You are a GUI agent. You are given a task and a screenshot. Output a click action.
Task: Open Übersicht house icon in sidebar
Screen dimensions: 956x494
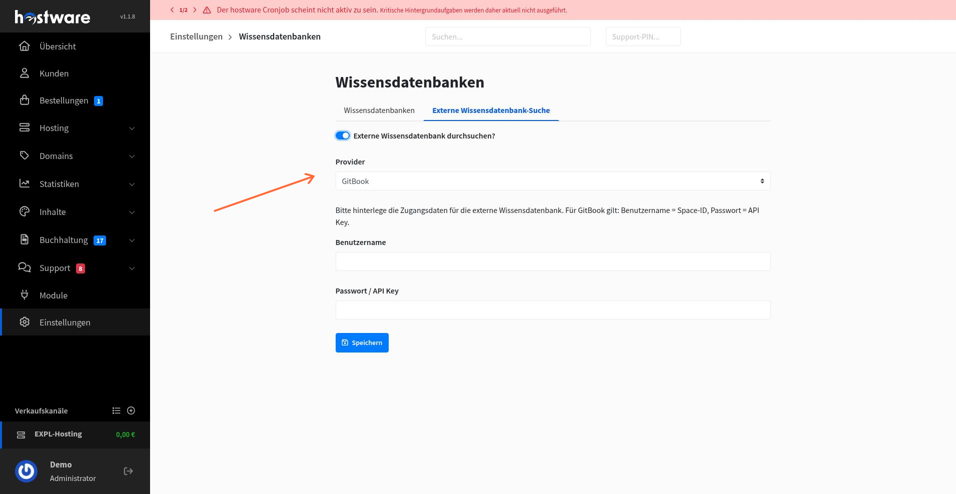(x=25, y=46)
